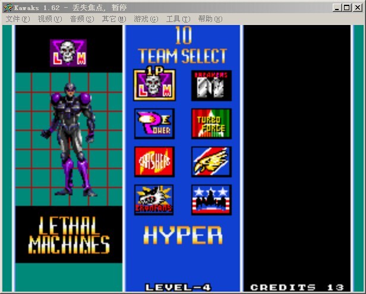The height and width of the screenshot is (294, 366).
Task: Select the Turbo Force team logo
Action: [212, 124]
